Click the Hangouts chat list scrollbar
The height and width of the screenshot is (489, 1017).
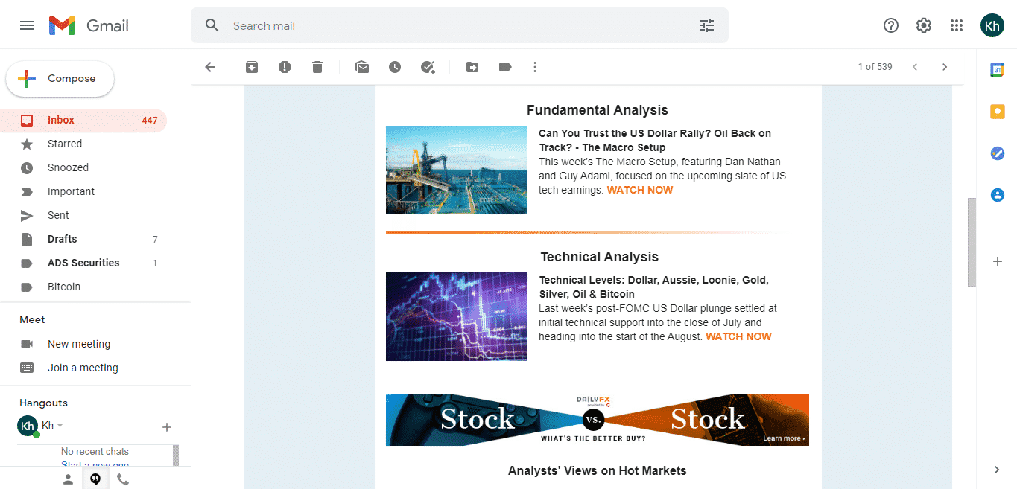176,455
